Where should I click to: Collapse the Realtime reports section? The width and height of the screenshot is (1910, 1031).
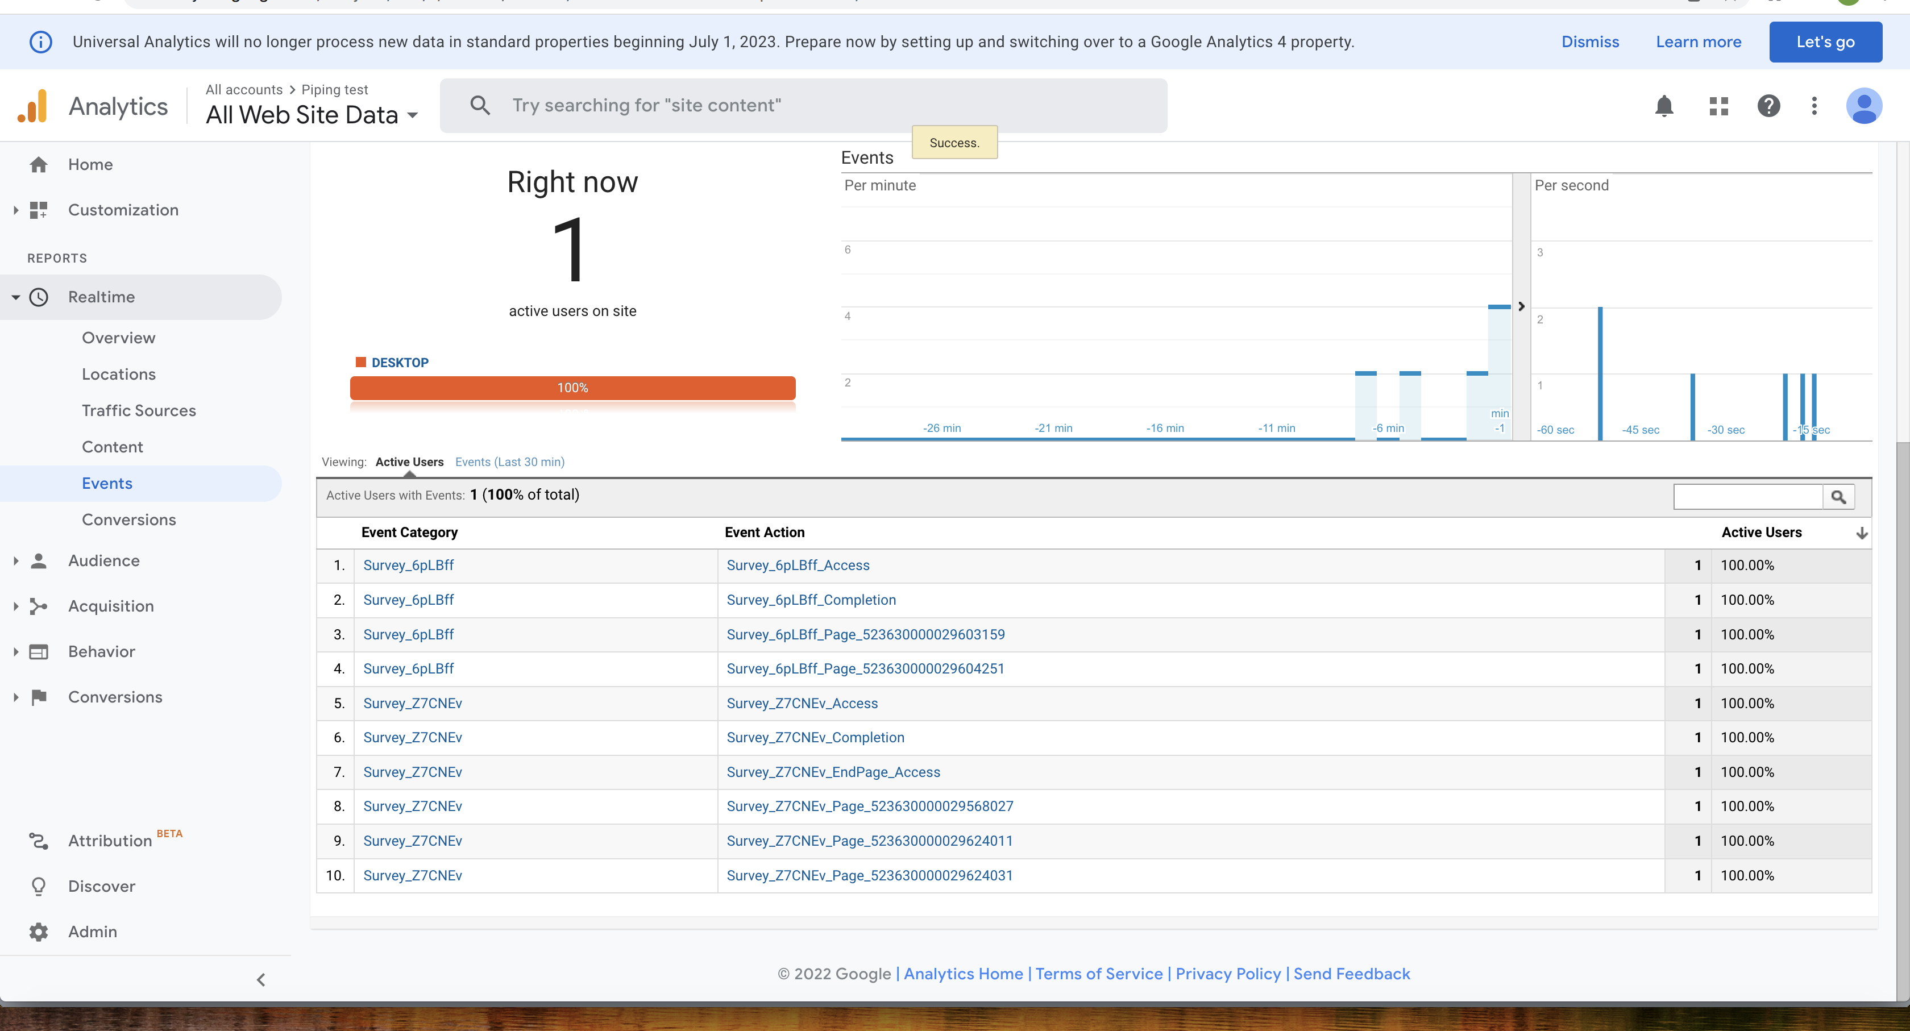(x=15, y=297)
